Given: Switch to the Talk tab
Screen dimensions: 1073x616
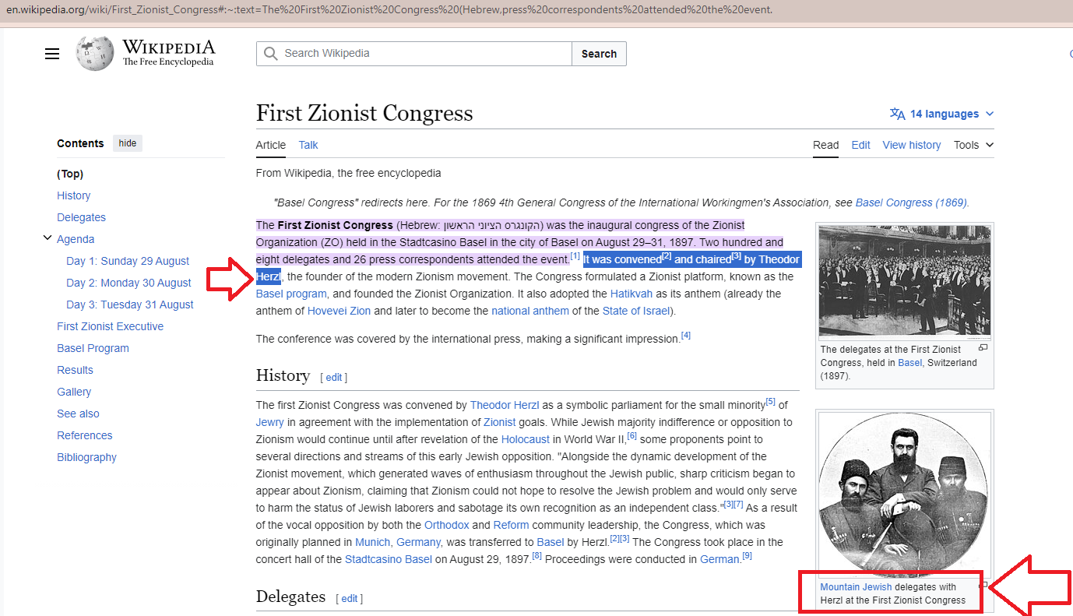Looking at the screenshot, I should coord(308,145).
